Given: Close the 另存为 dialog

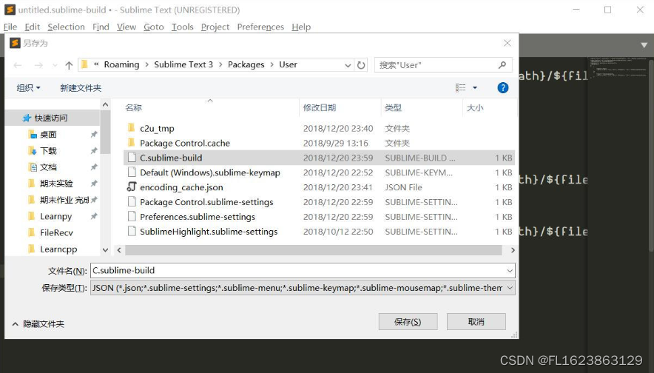Looking at the screenshot, I should (508, 43).
